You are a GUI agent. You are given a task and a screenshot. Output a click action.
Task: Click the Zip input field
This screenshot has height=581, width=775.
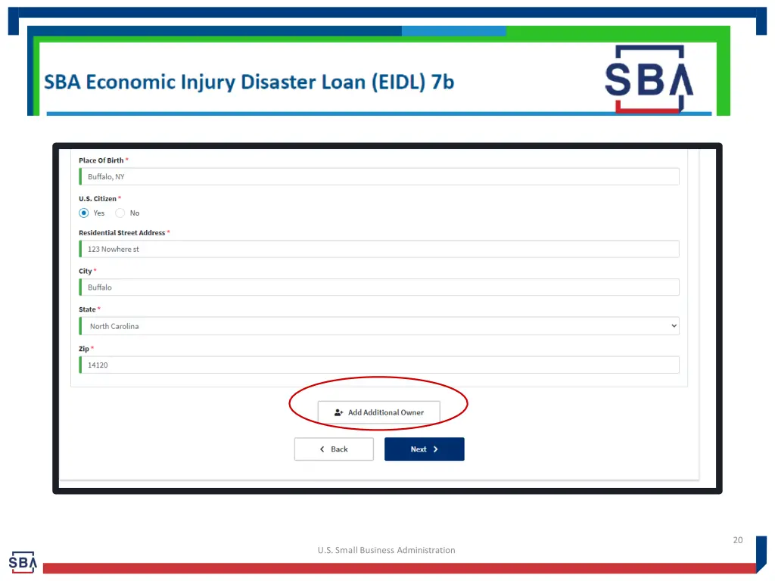click(x=379, y=365)
